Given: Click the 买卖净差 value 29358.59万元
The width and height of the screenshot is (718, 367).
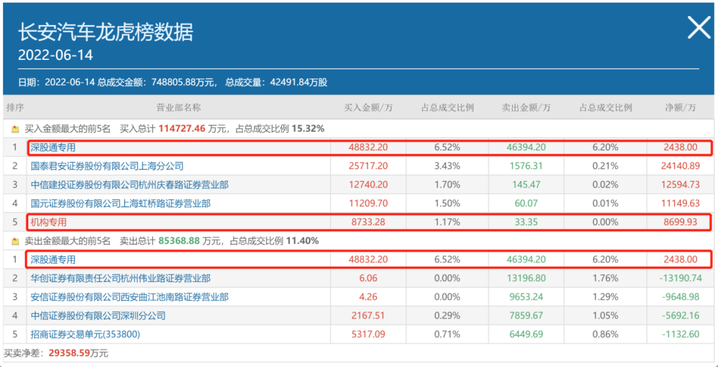Looking at the screenshot, I should pos(78,353).
